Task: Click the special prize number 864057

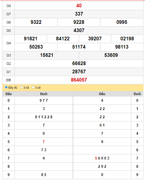Action: pyautogui.click(x=79, y=80)
